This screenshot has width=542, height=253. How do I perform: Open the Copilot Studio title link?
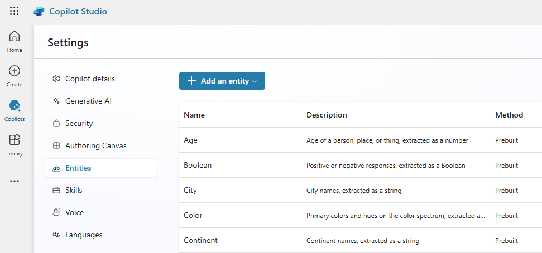[78, 11]
